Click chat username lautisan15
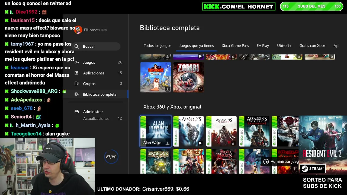 [23, 20]
